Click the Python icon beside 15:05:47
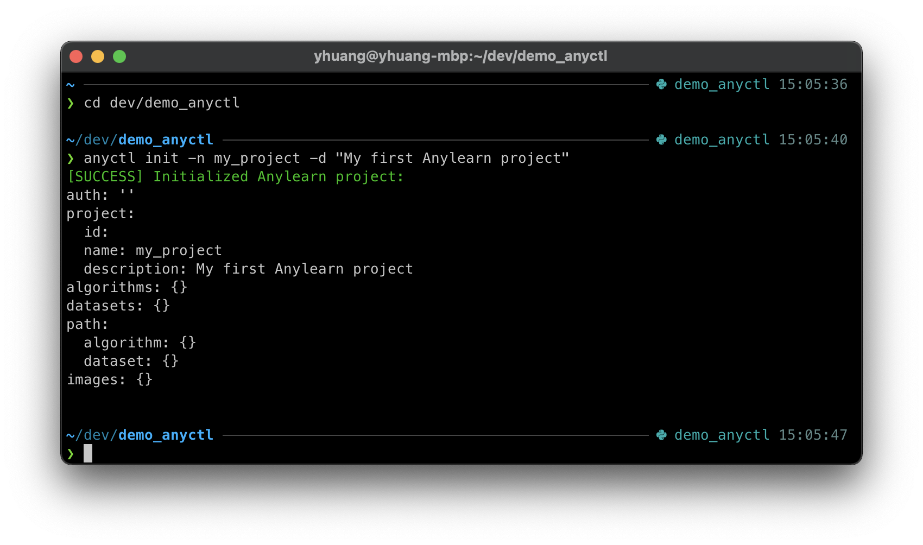Screen dimensions: 923x545 (x=661, y=435)
